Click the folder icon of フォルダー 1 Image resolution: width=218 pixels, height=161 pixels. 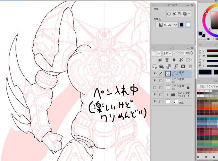click(173, 95)
